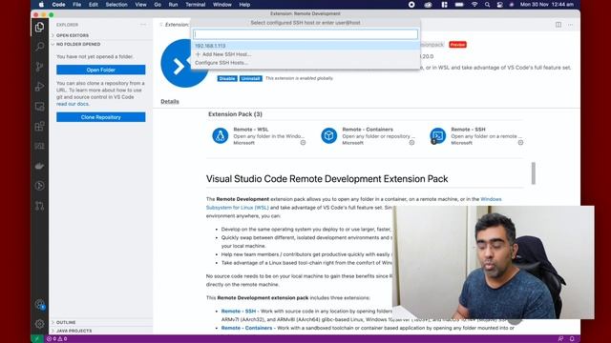Click the Remote Development extension logo

184,64
